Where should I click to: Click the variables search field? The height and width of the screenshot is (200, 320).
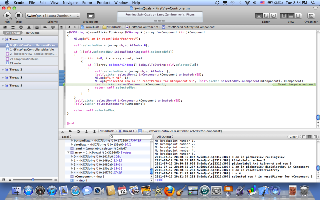point(131,137)
